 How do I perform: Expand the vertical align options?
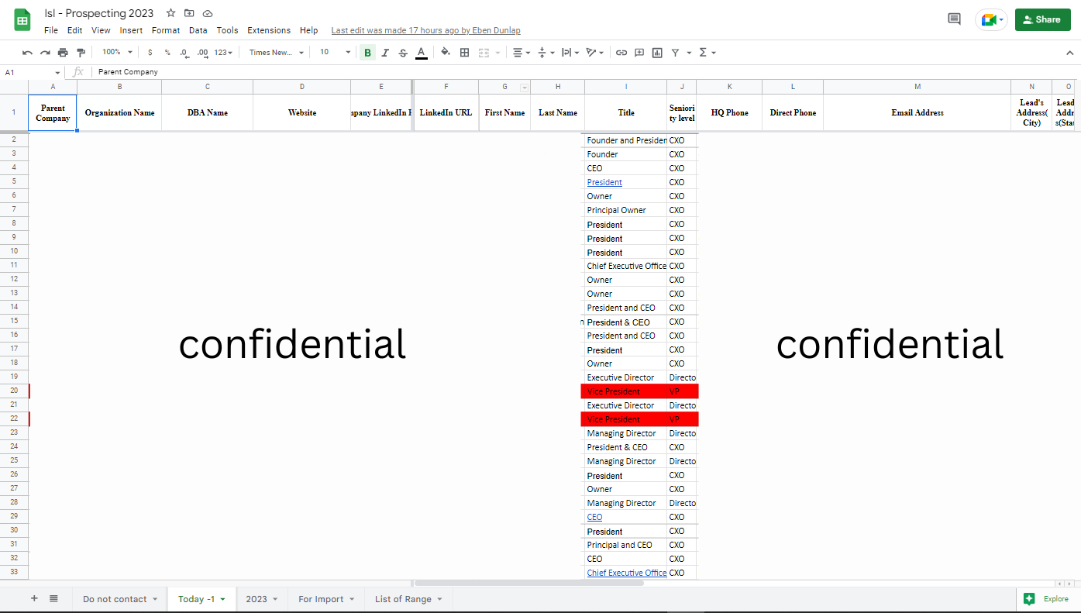coord(546,53)
